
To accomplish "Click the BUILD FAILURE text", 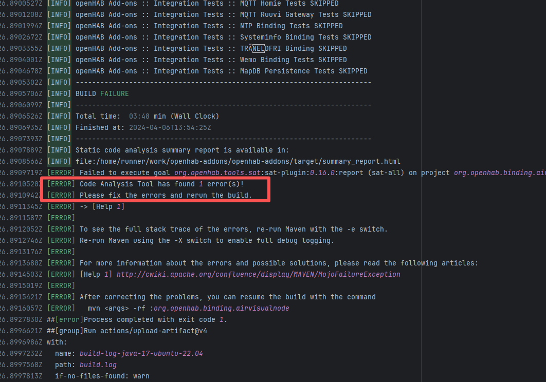I will pyautogui.click(x=102, y=93).
